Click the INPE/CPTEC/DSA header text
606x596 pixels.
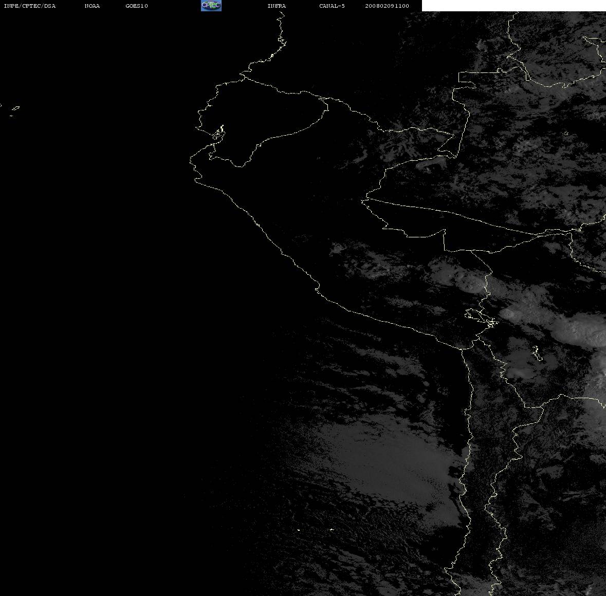coord(30,6)
